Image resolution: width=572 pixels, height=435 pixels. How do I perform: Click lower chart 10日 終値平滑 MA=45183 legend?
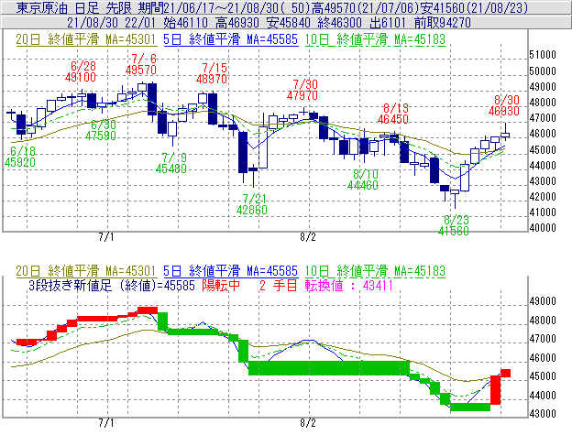point(375,271)
